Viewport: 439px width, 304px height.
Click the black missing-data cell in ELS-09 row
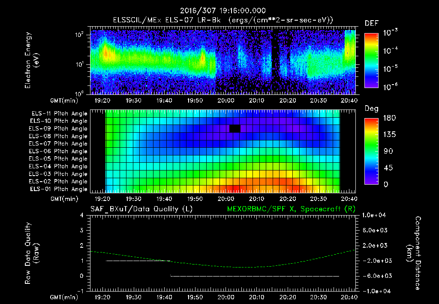pos(235,129)
